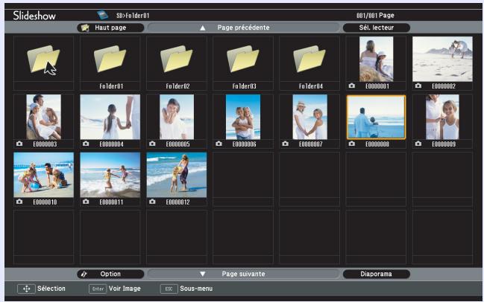The image size is (484, 302).
Task: Click the camera icon beside E0000010
Action: point(19,202)
